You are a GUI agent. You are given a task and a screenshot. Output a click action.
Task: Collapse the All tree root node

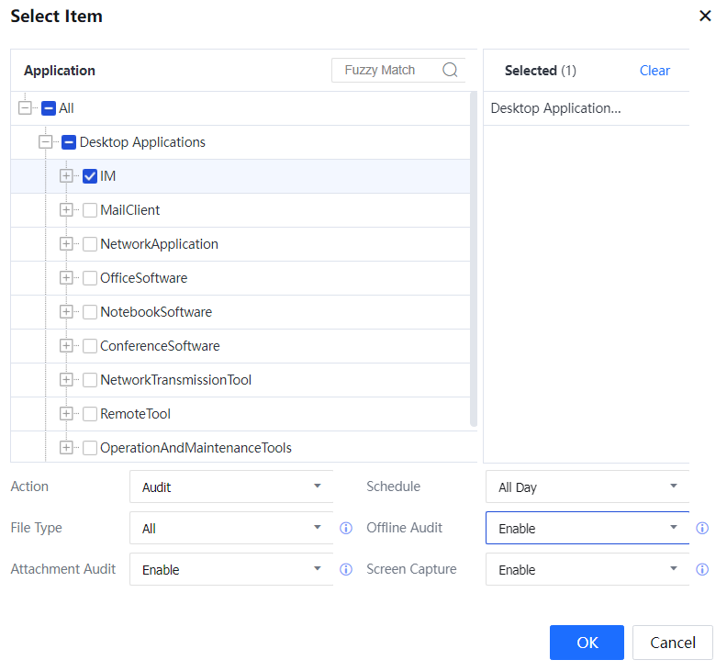(x=25, y=108)
